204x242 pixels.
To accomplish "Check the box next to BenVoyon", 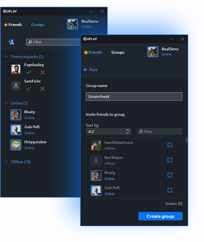I will click(170, 160).
